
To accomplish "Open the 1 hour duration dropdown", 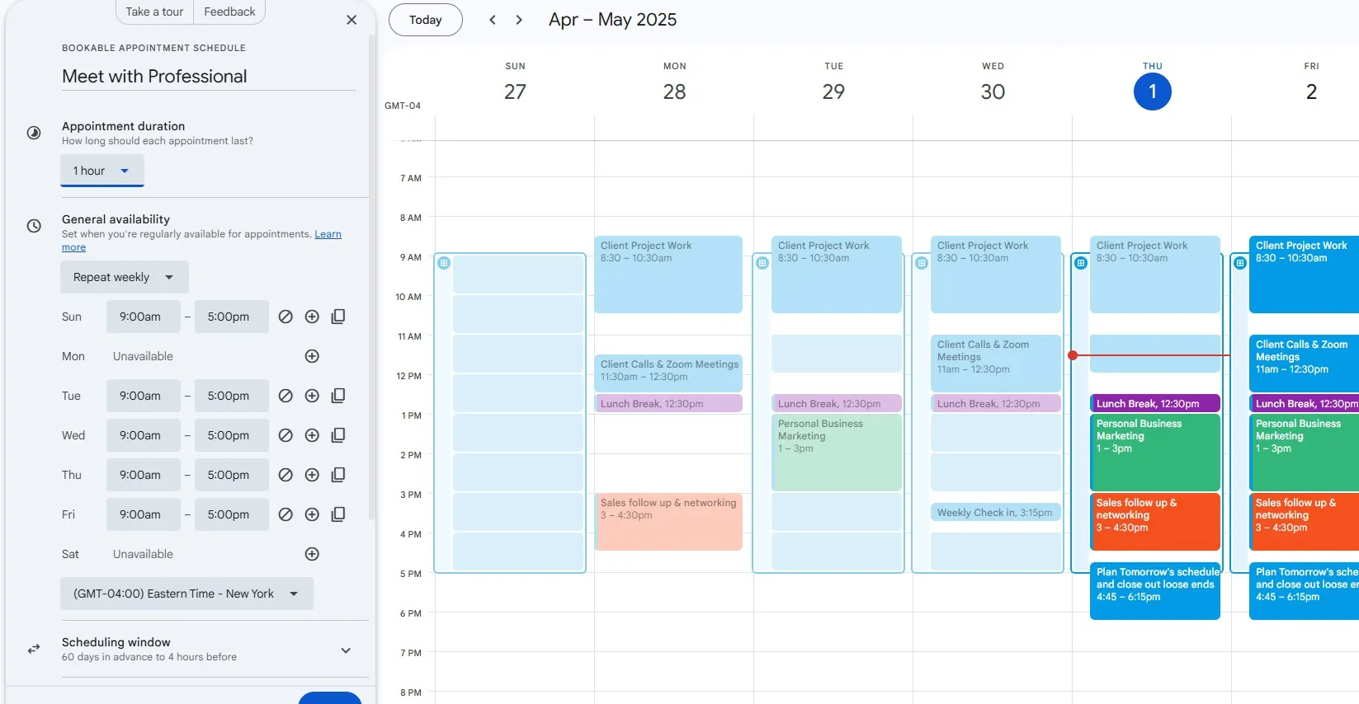I will [101, 171].
